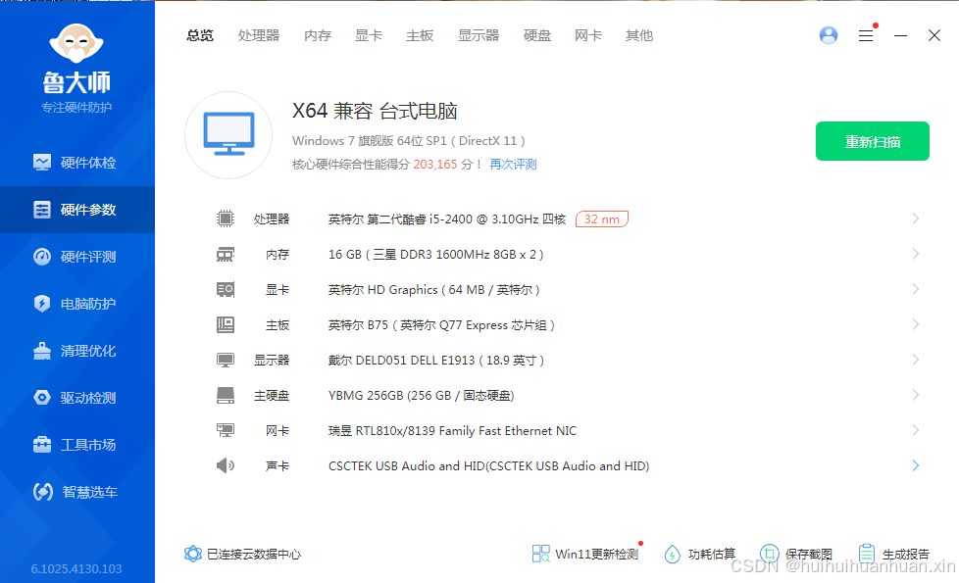Open 清理优化 sidebar item

click(x=77, y=351)
